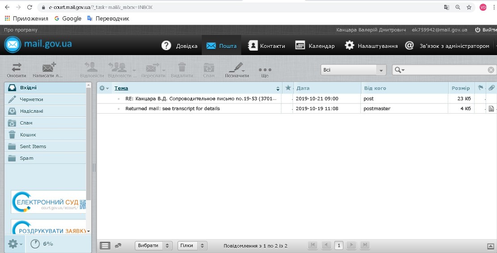Open the Sent Items folder
This screenshot has width=497, height=253.
click(45, 146)
